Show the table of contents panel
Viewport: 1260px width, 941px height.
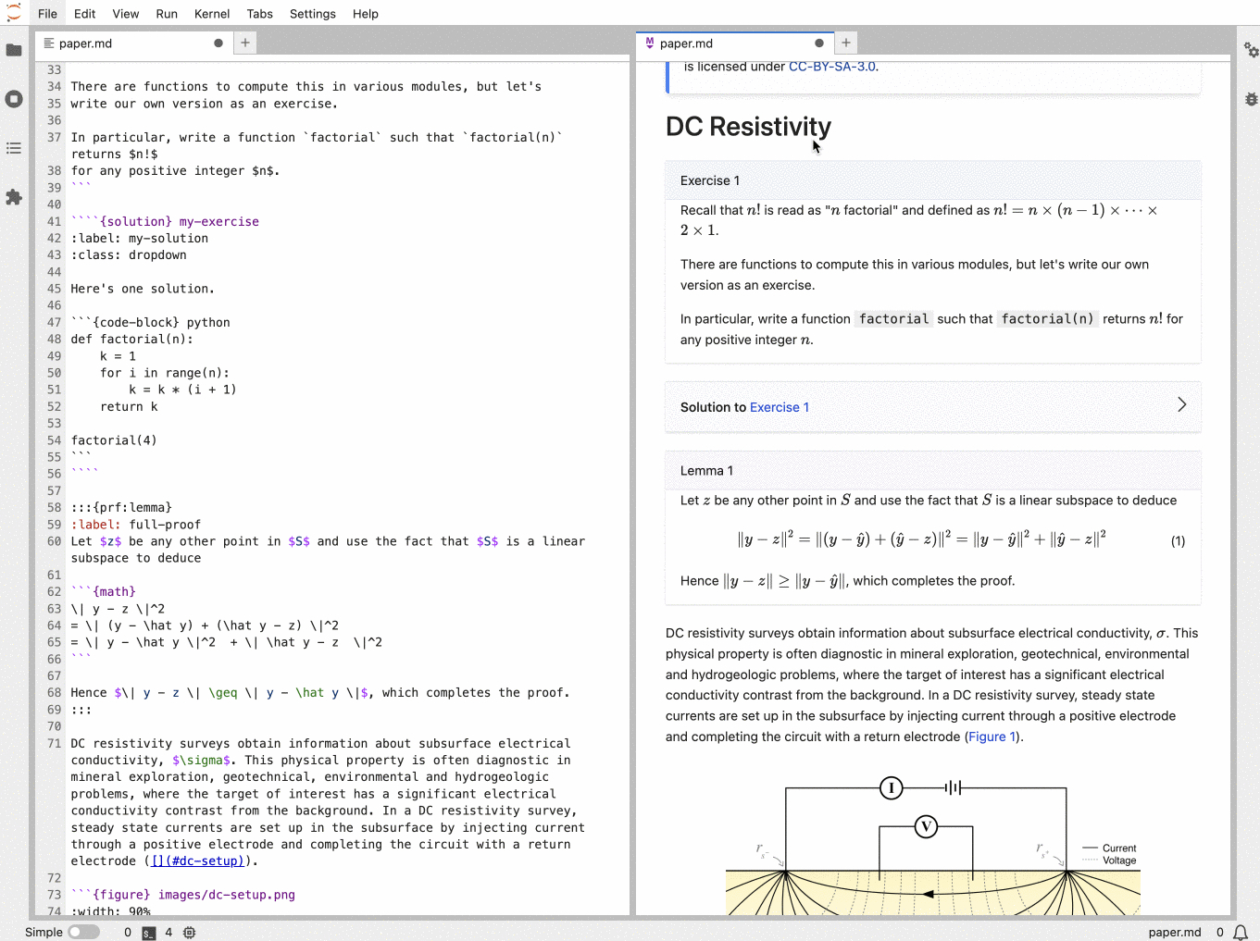14,148
